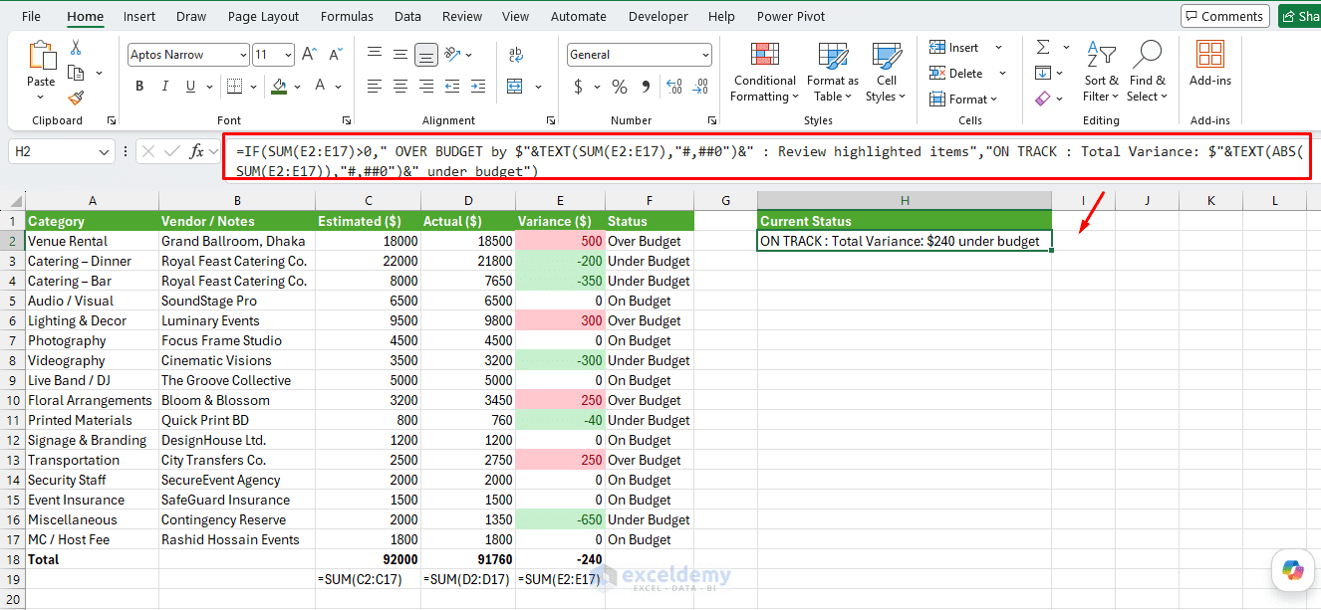Image resolution: width=1321 pixels, height=610 pixels.
Task: Open Conditional Formatting menu
Action: coord(764,73)
